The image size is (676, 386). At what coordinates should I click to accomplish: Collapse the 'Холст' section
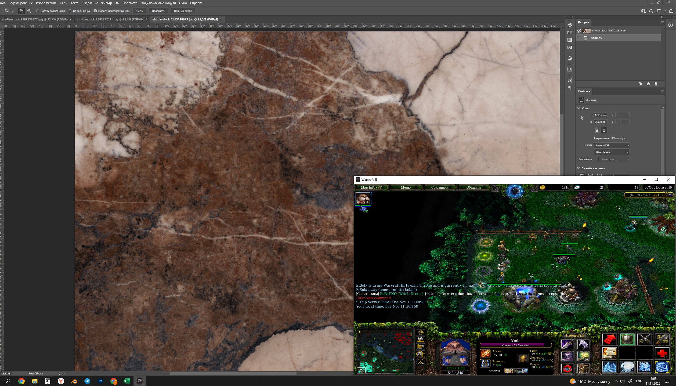tap(579, 108)
